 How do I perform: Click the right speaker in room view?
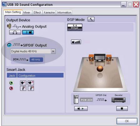click(x=109, y=58)
